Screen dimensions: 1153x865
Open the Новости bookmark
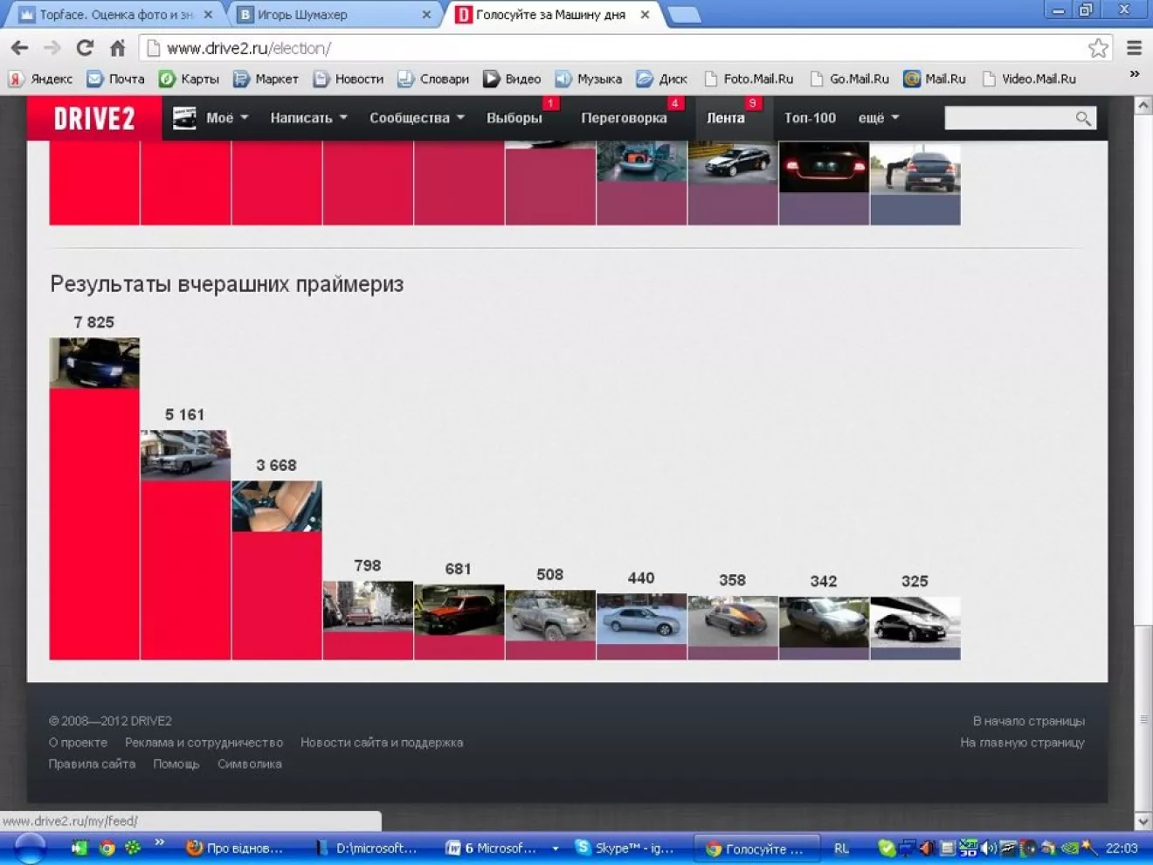(x=349, y=79)
